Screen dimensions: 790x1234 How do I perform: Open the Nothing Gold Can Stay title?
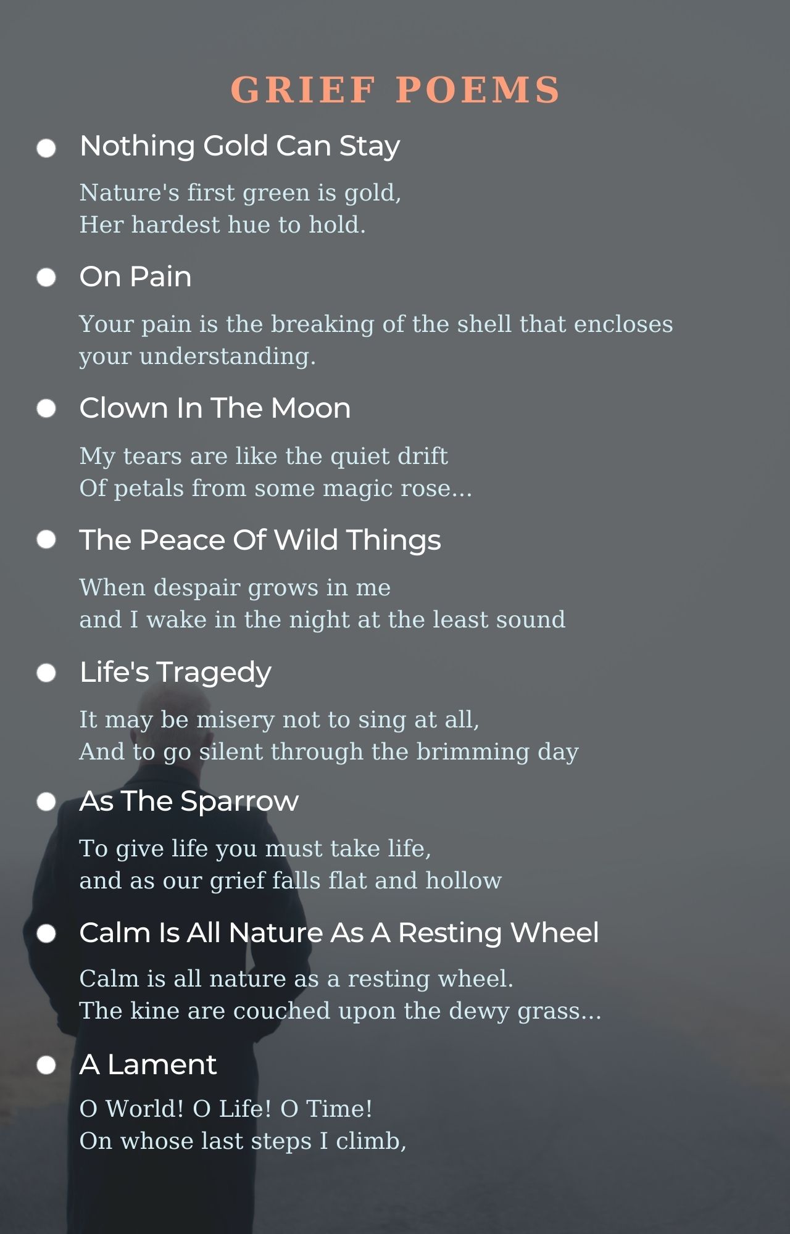click(239, 146)
